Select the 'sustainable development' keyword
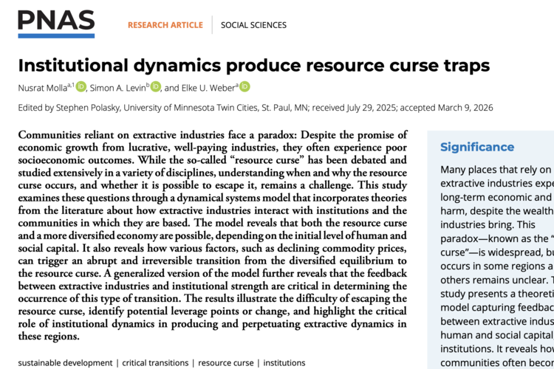The height and width of the screenshot is (369, 554). (65, 362)
